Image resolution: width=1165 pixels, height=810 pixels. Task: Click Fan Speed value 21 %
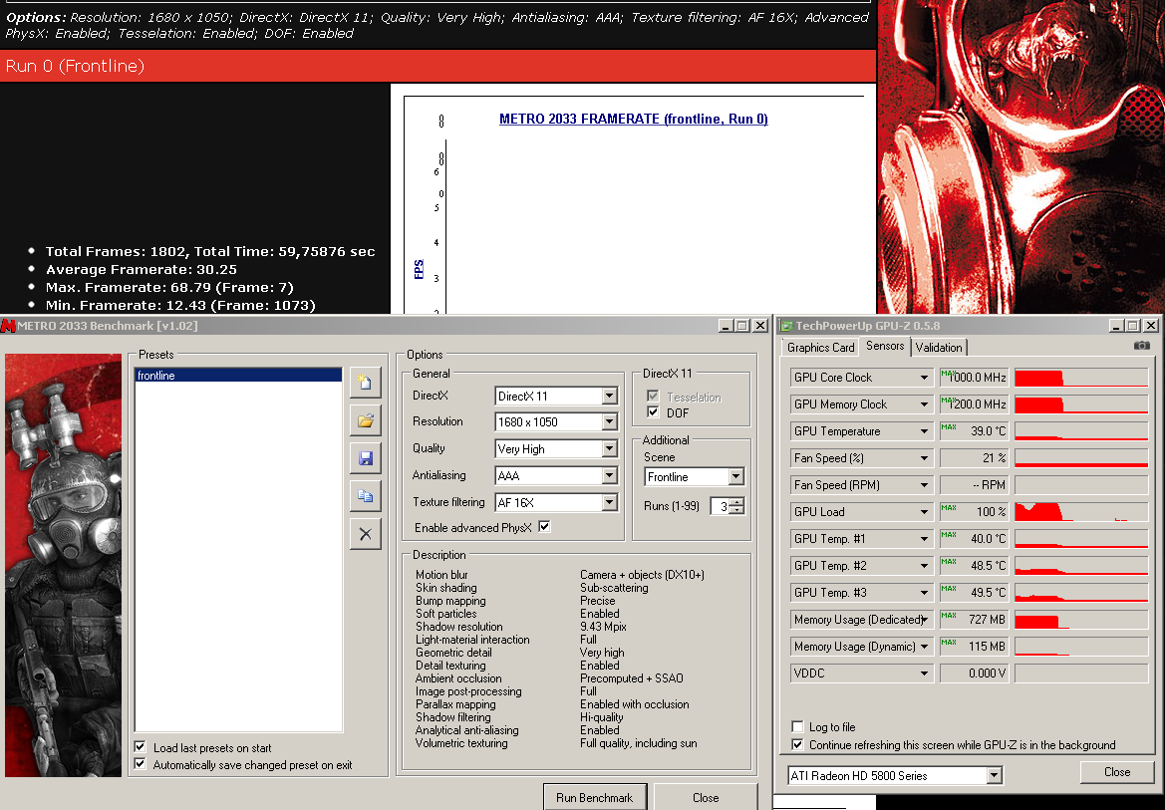point(974,458)
